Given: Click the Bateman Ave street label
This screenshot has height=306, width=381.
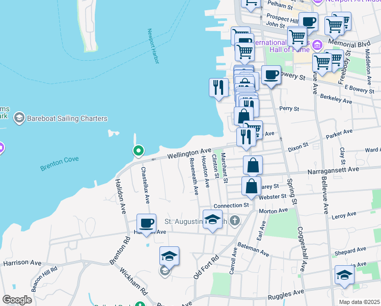Looking at the screenshot, I should [x=254, y=249].
